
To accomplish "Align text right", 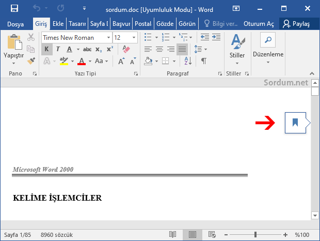I will coord(171,49).
